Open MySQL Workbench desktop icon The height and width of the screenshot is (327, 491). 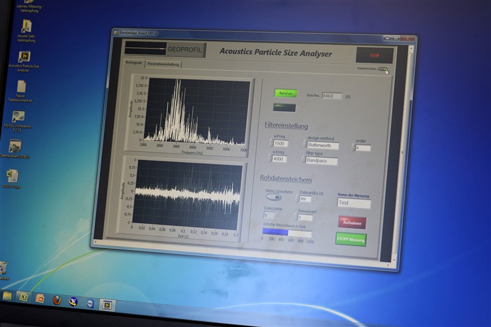[18, 117]
